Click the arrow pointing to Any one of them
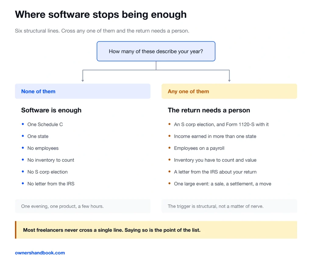 pyautogui.click(x=229, y=80)
